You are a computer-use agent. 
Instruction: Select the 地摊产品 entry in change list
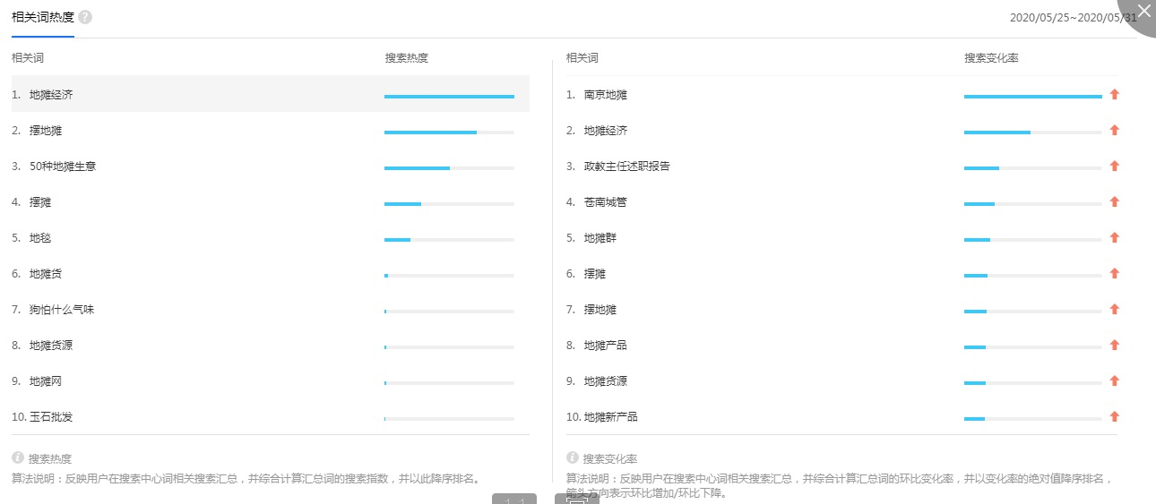point(606,345)
